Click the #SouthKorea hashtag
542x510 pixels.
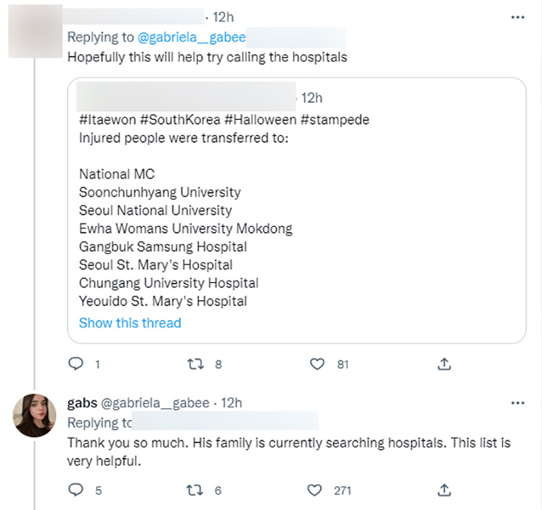182,119
